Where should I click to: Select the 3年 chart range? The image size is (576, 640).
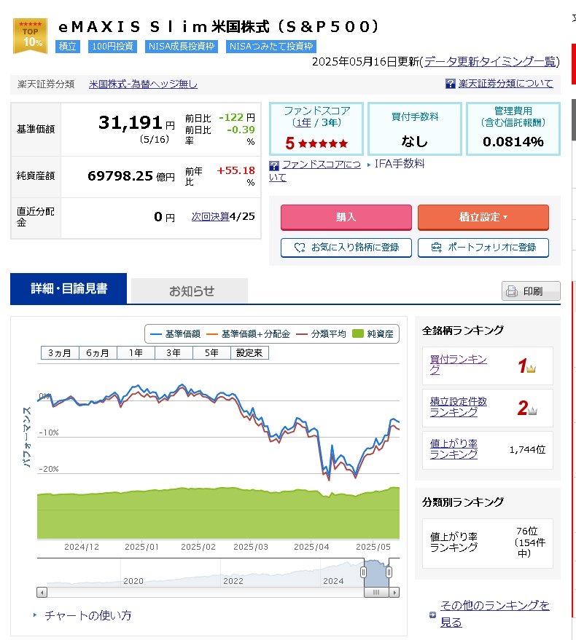pos(174,352)
